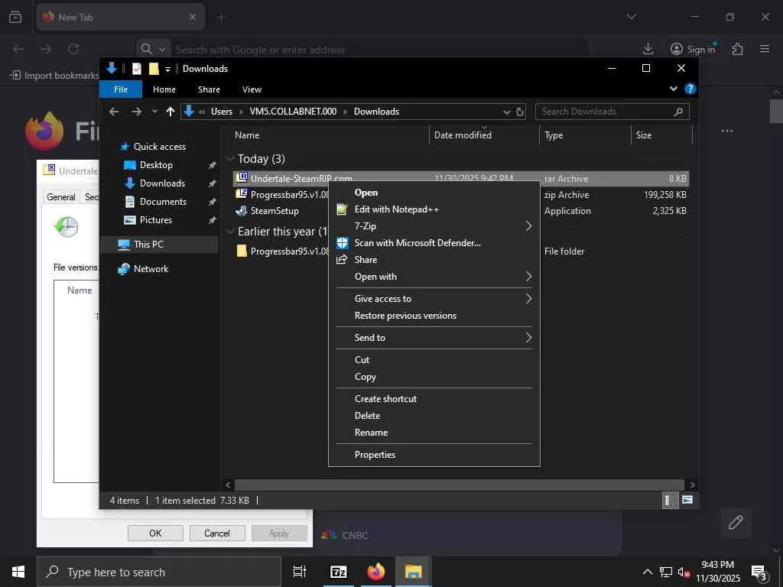
Task: Refresh the Downloads folder view
Action: (x=520, y=112)
